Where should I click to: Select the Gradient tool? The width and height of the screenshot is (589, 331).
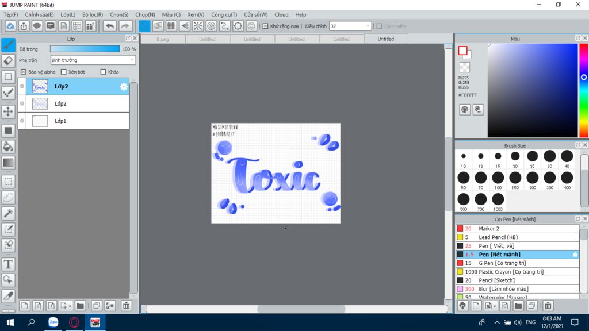pos(8,163)
